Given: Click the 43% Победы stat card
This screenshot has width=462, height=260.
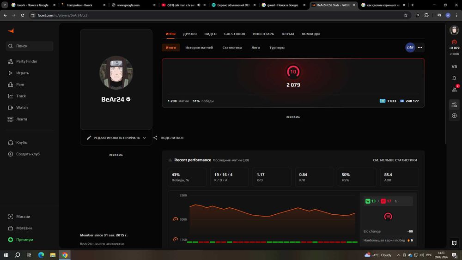Looking at the screenshot, I should coord(187,177).
